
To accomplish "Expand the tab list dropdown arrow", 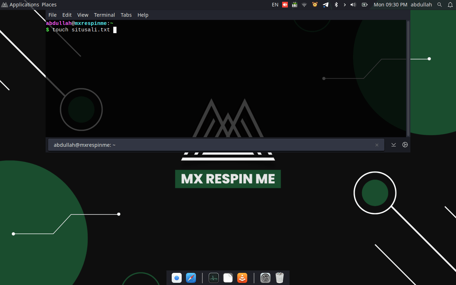I will coord(394,145).
